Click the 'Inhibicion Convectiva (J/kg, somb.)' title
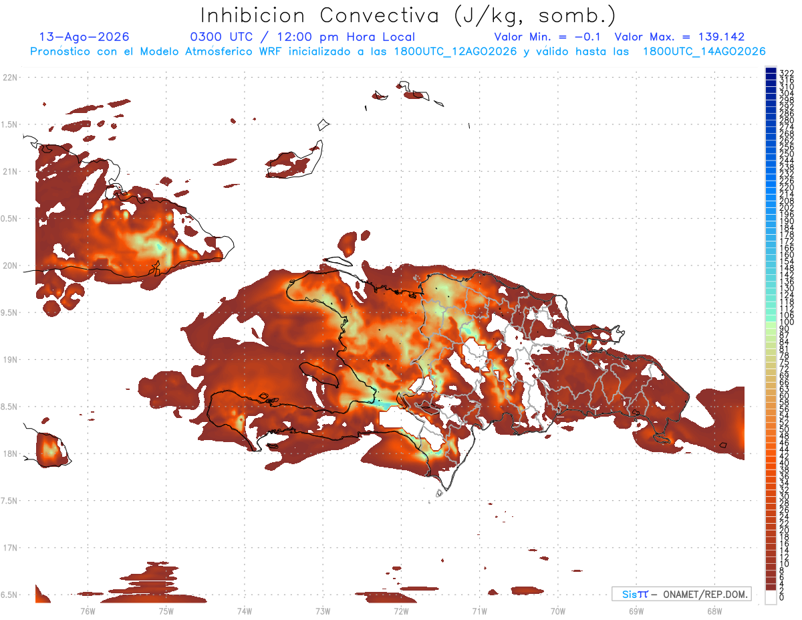The height and width of the screenshot is (620, 802). pos(409,15)
